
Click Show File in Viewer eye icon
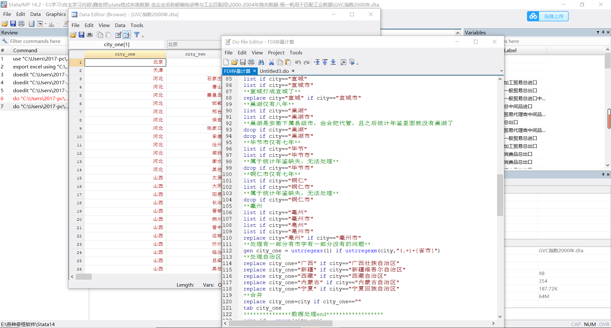pyautogui.click(x=343, y=62)
